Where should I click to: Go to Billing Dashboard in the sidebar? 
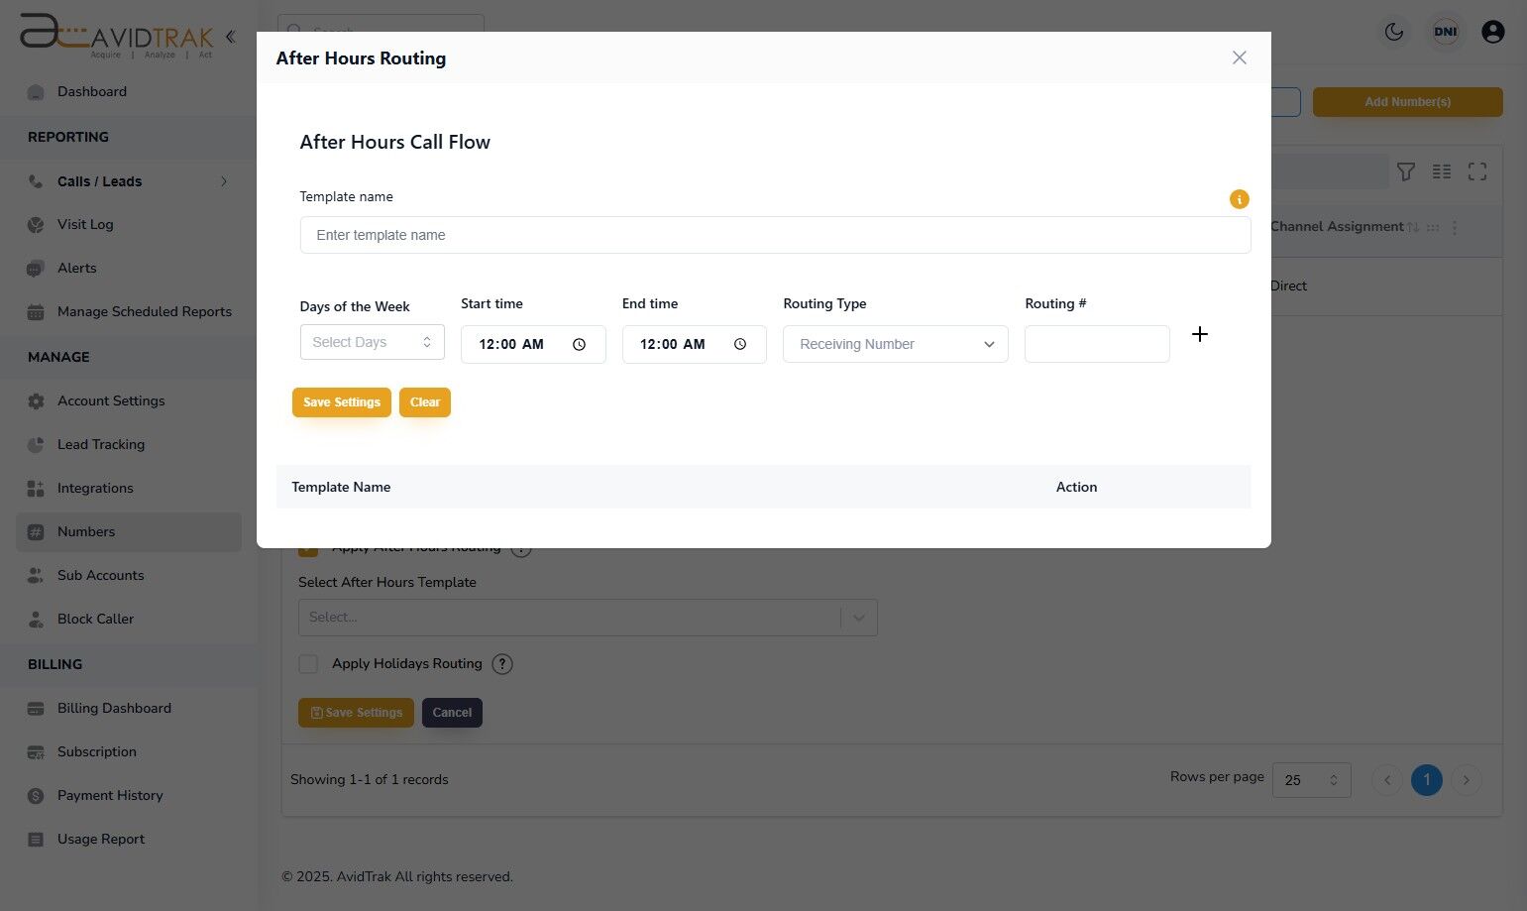click(114, 708)
